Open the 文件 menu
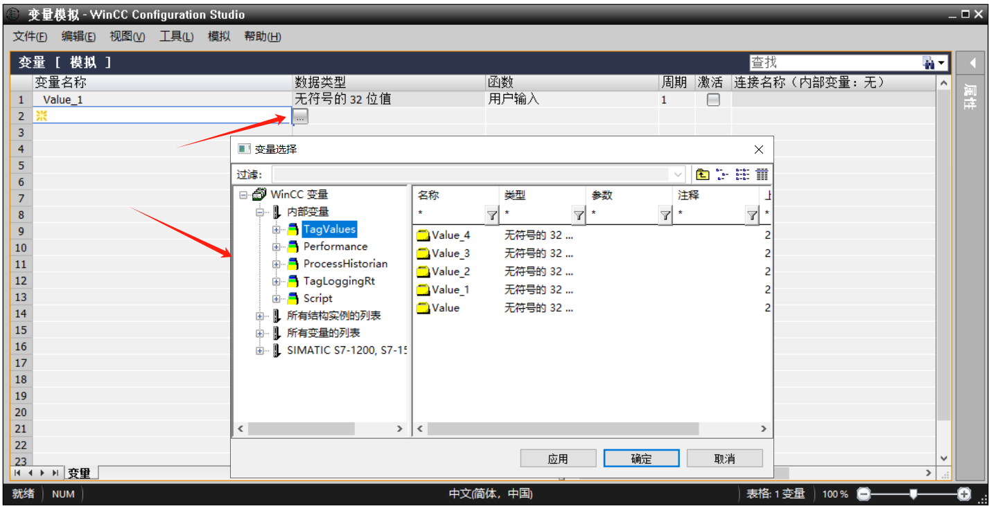Screen dimensions: 989x506 coord(30,37)
